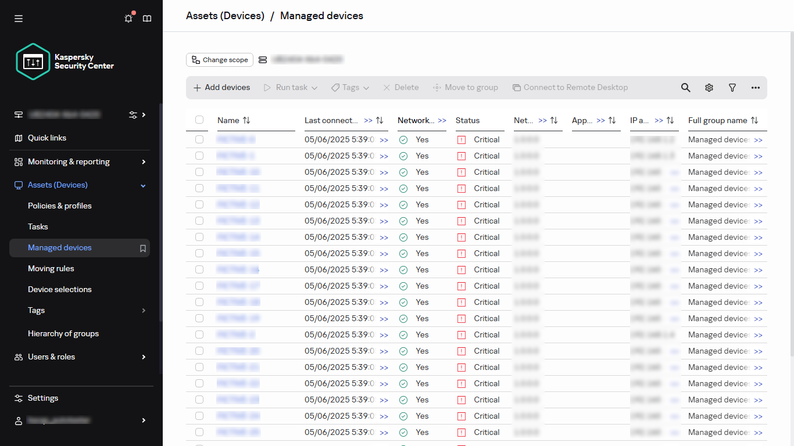Open the ellipsis more-actions menu
794x446 pixels.
point(756,87)
